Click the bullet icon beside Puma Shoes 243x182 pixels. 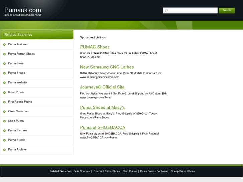[4, 73]
